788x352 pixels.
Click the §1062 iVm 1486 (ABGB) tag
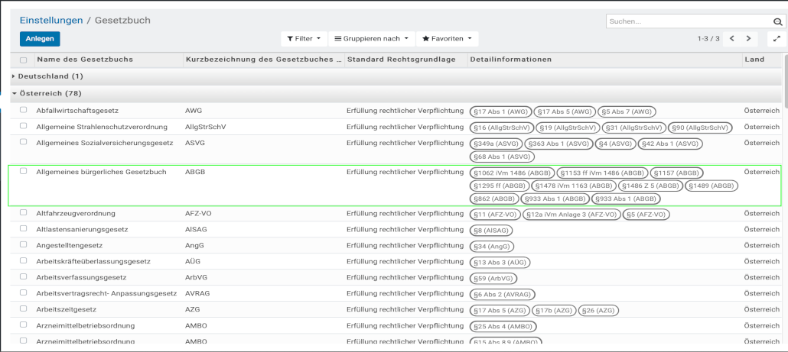coord(512,173)
